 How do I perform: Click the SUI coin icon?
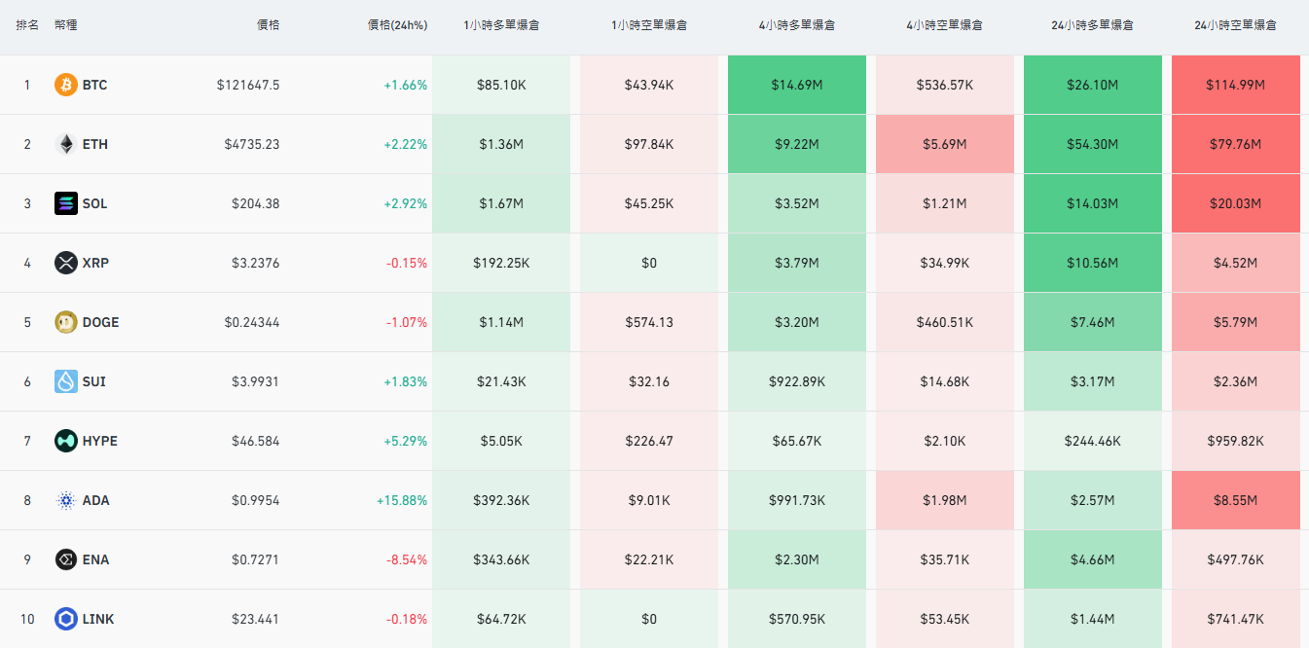point(66,381)
